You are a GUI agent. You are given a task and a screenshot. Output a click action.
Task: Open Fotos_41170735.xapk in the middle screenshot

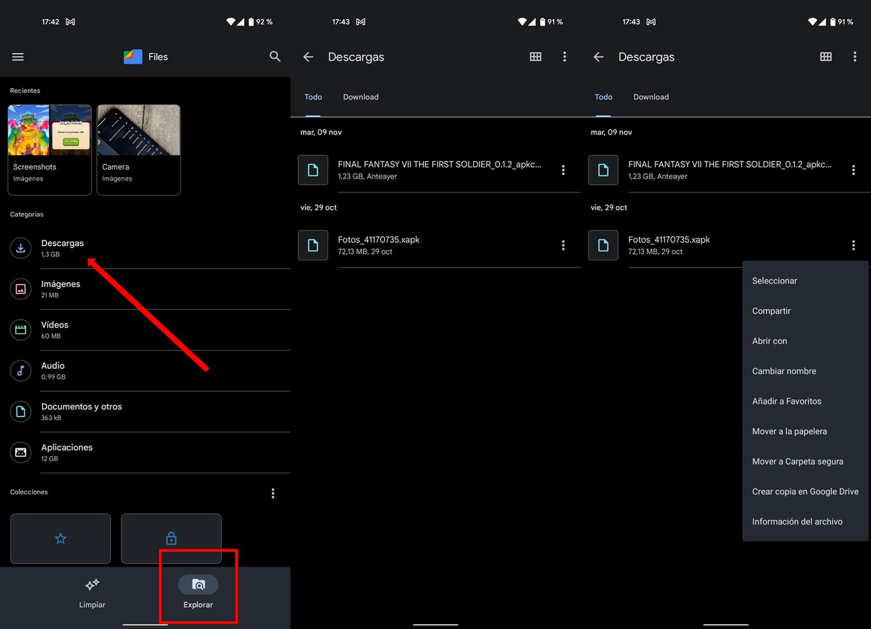(439, 245)
